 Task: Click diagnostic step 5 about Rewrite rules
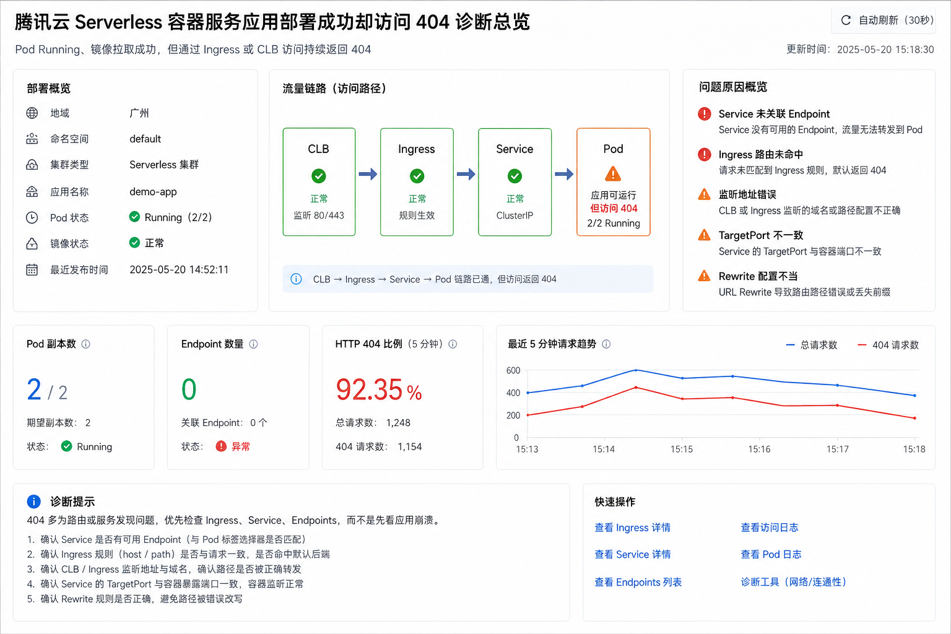(x=135, y=599)
